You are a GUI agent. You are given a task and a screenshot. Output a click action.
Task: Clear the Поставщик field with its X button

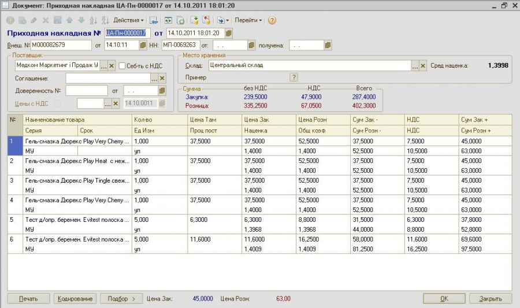112,66
